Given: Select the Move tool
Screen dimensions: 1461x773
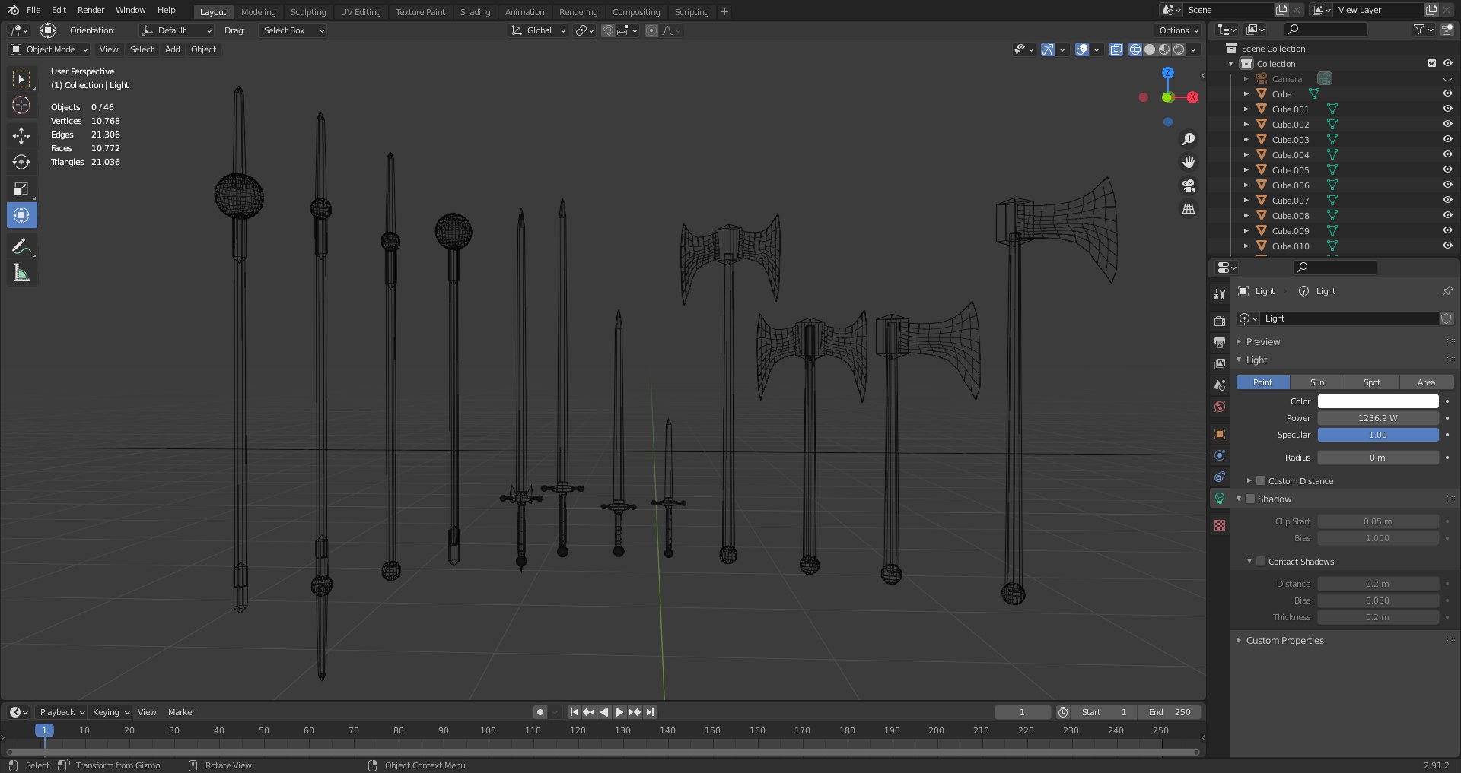Looking at the screenshot, I should click(x=21, y=136).
